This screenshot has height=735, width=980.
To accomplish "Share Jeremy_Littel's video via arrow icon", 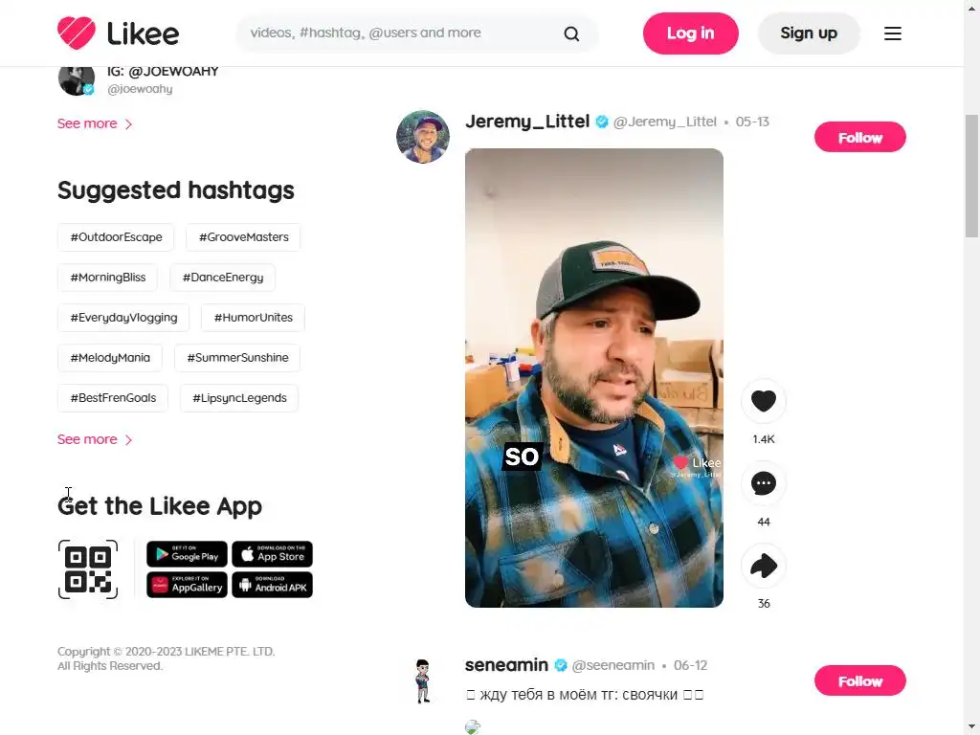I will click(763, 566).
